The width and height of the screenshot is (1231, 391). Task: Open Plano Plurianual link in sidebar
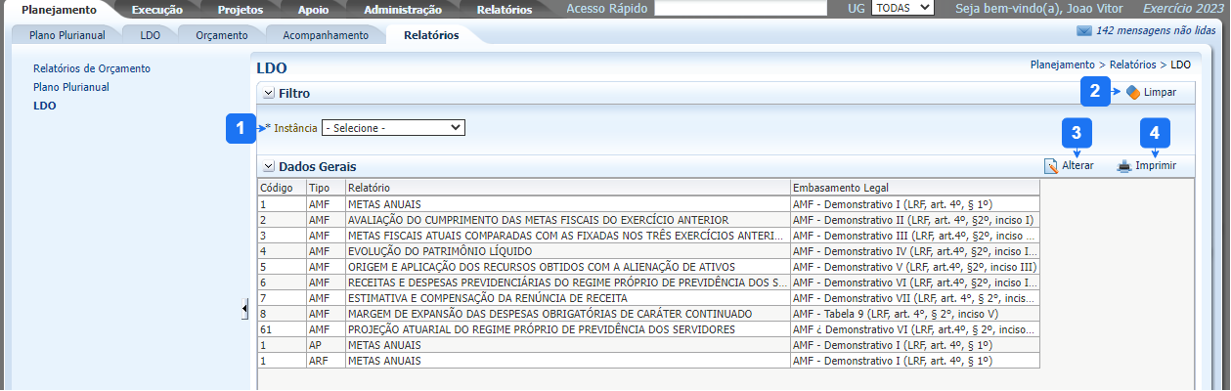point(70,87)
